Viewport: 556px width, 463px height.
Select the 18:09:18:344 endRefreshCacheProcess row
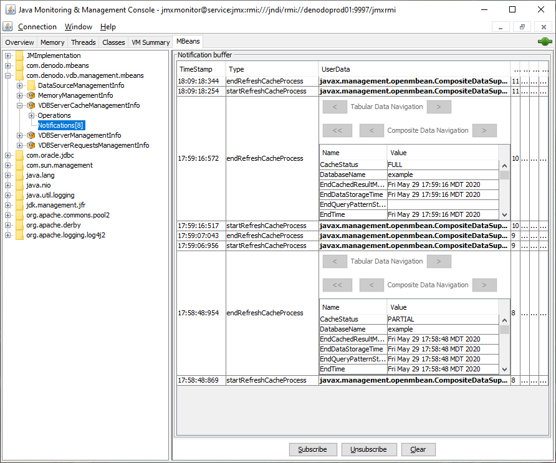(362, 81)
